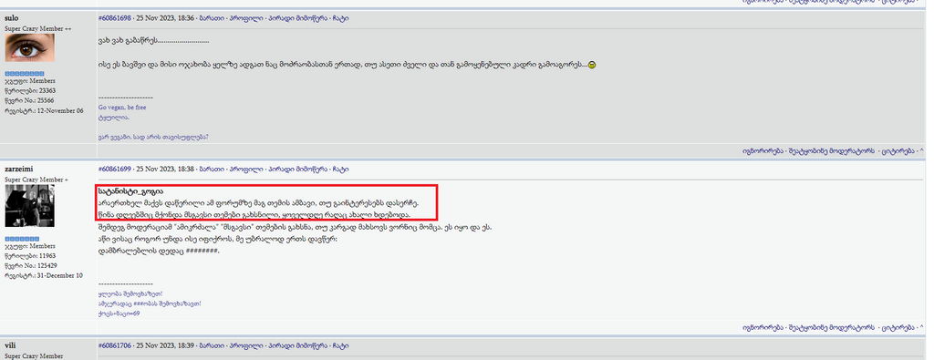Viewport: 934px width, 360px height.
Task: Open ჩატი link in sulo's post header
Action: point(341,18)
